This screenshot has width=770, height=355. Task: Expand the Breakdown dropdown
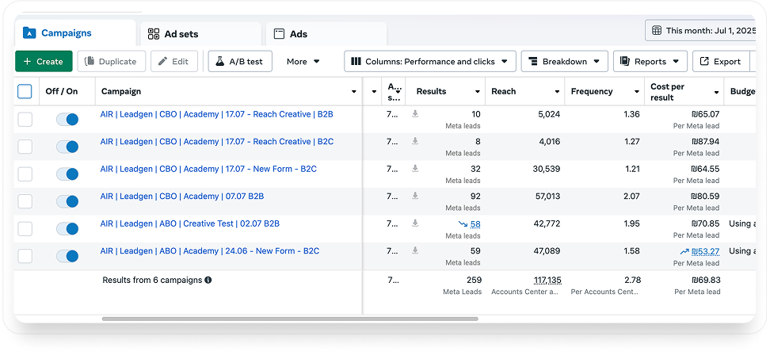(564, 62)
